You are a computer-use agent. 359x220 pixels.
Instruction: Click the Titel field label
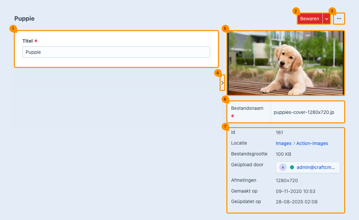coord(27,41)
